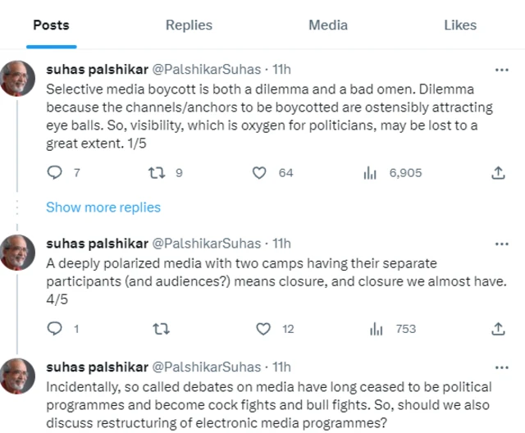This screenshot has width=525, height=433.
Task: View analytics showing 6,905 views
Action: [370, 173]
